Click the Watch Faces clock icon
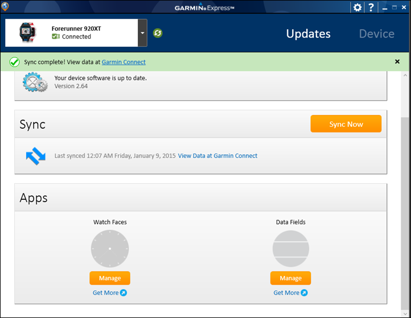Image resolution: width=411 pixels, height=318 pixels. [x=110, y=249]
